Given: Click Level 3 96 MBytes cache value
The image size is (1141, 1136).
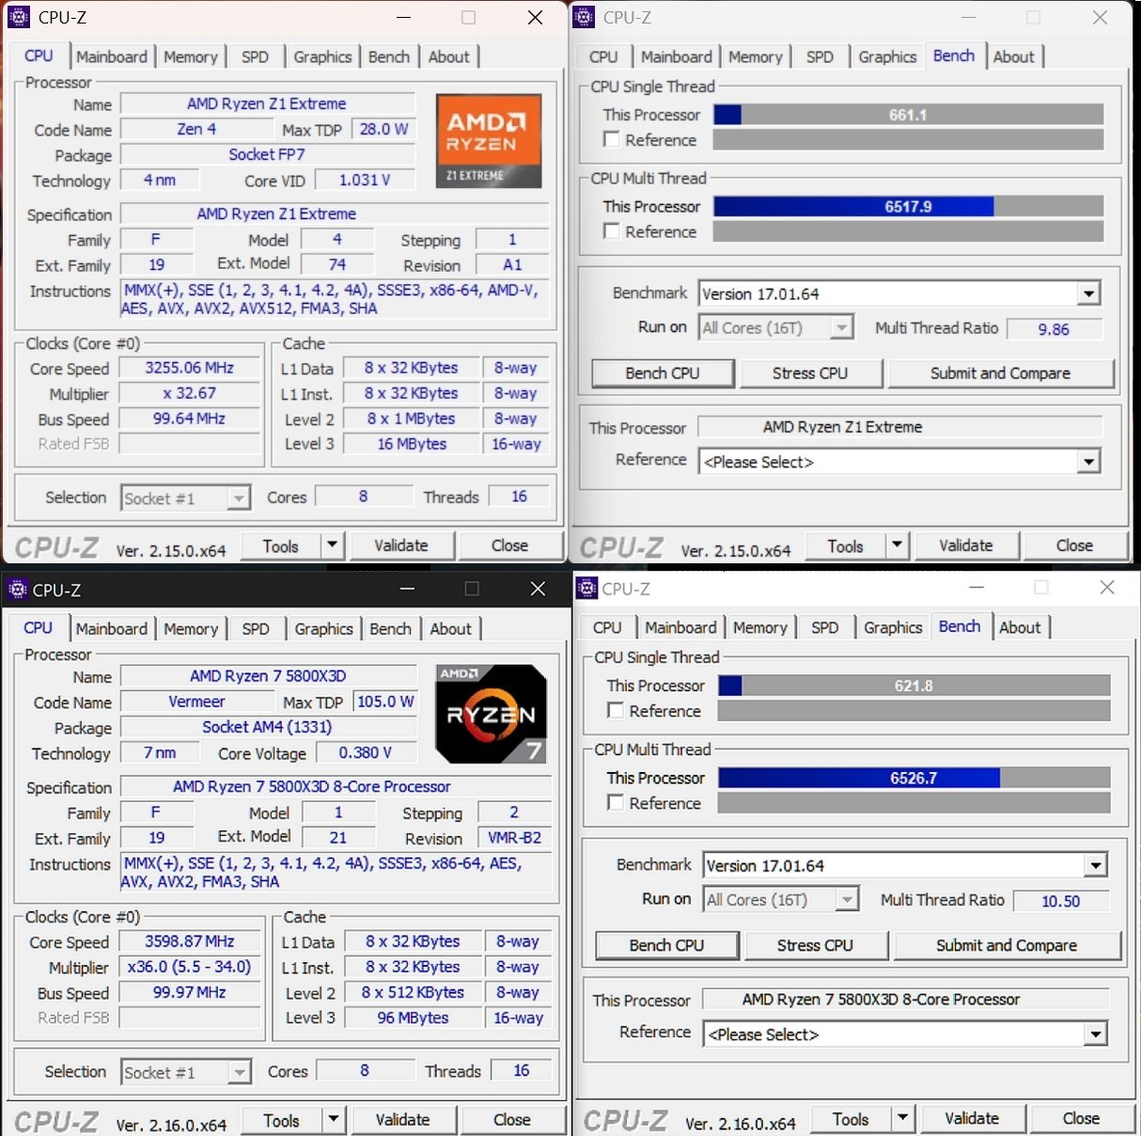Looking at the screenshot, I should click(x=413, y=1018).
